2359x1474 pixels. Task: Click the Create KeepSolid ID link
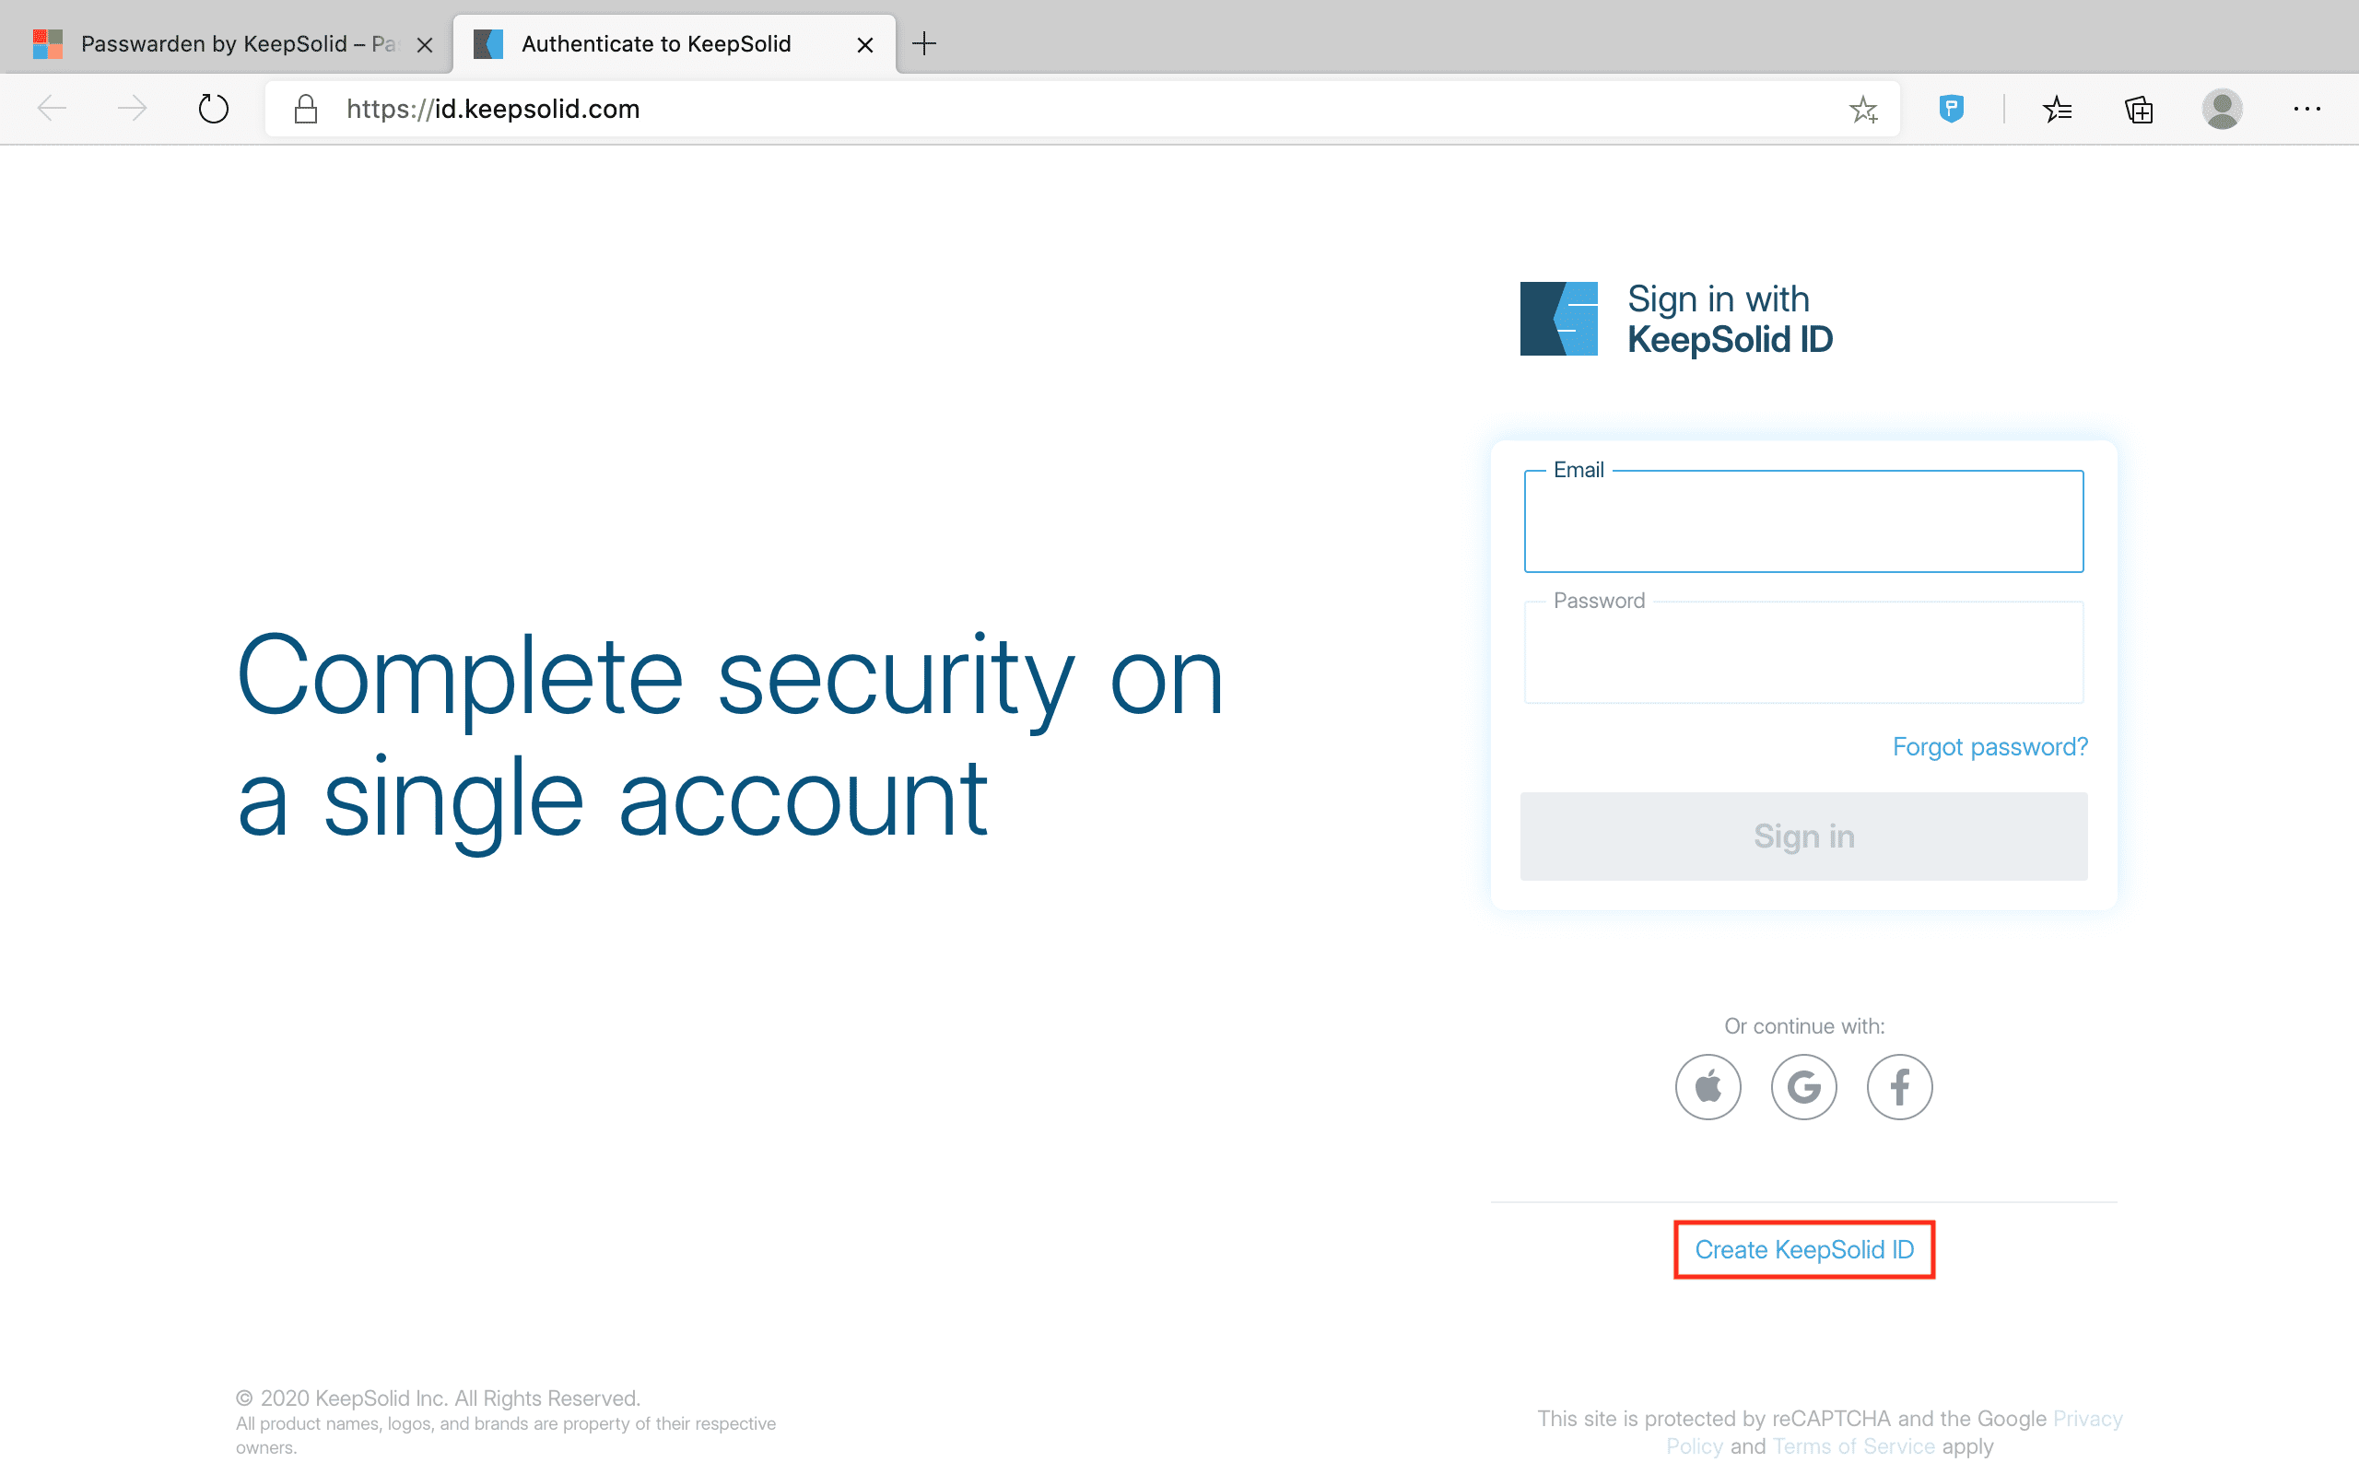pos(1803,1250)
